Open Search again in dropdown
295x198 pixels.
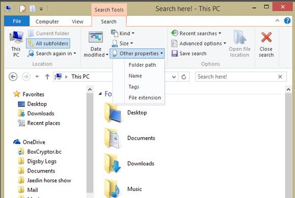click(52, 54)
